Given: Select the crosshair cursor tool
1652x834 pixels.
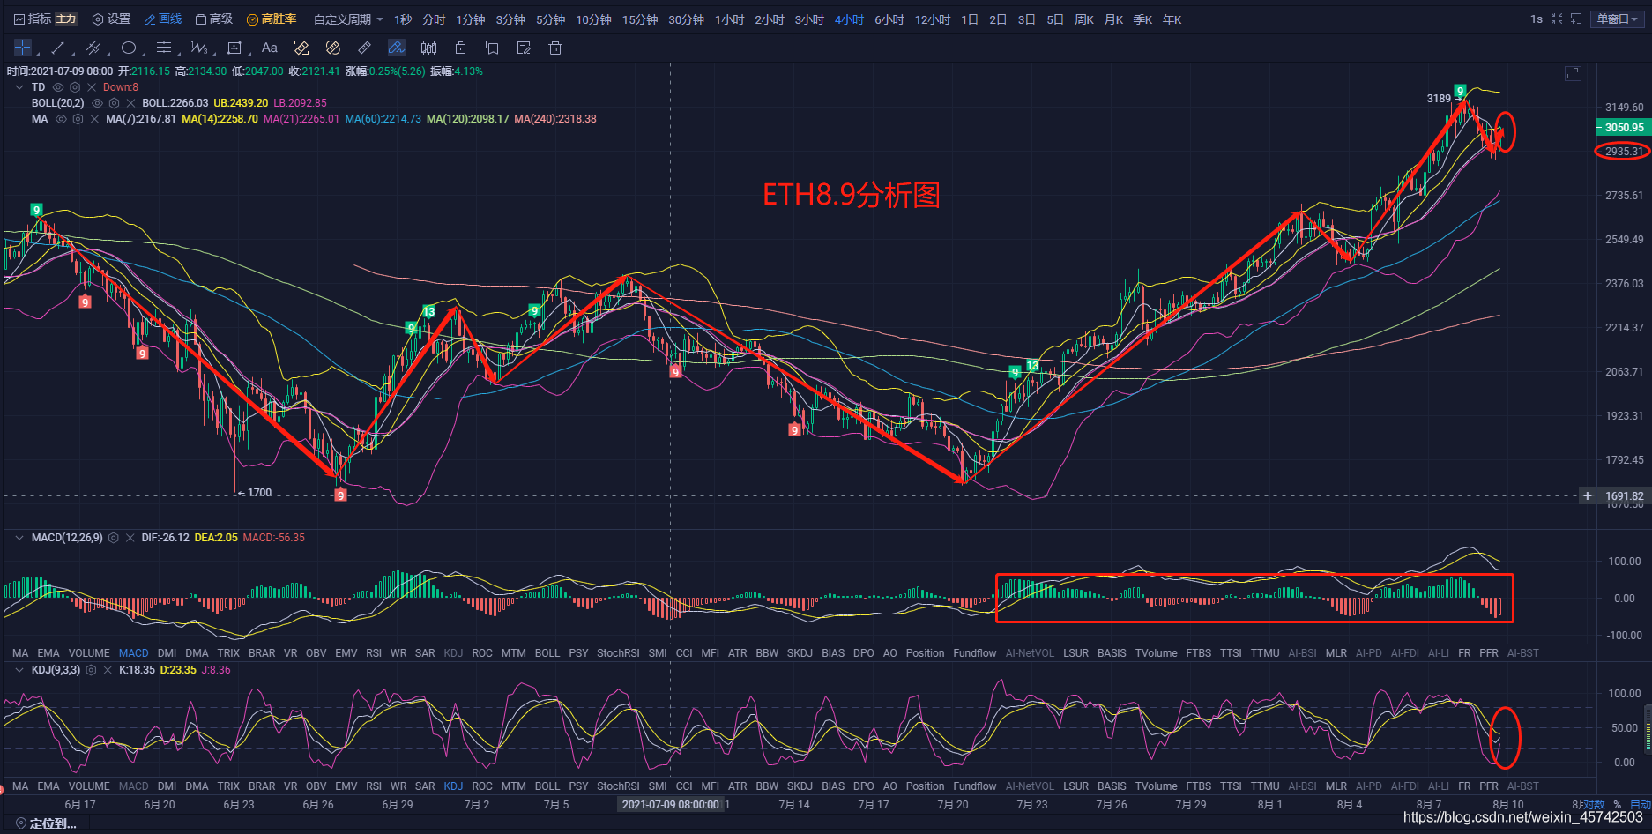Looking at the screenshot, I should click(23, 48).
